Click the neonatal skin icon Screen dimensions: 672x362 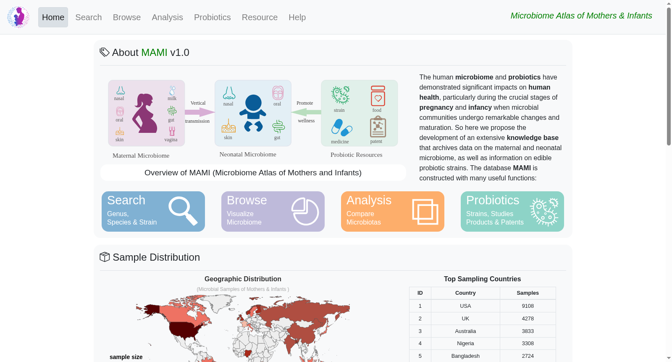click(228, 126)
